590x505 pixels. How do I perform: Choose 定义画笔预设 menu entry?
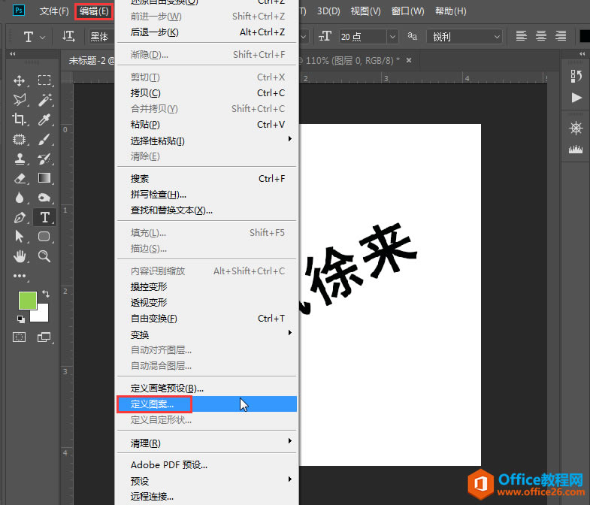click(x=207, y=388)
